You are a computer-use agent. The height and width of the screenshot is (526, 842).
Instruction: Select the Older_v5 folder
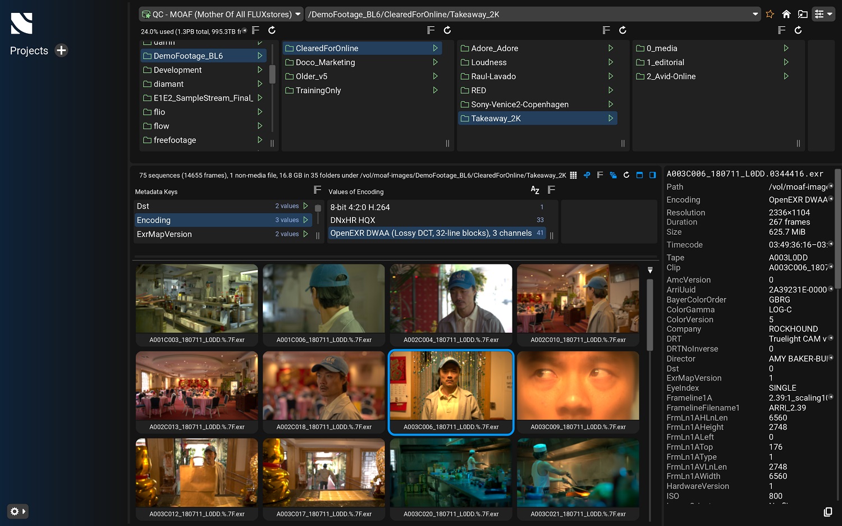362,76
